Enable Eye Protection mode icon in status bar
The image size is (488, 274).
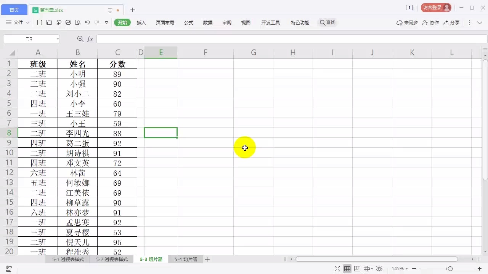[379, 269]
